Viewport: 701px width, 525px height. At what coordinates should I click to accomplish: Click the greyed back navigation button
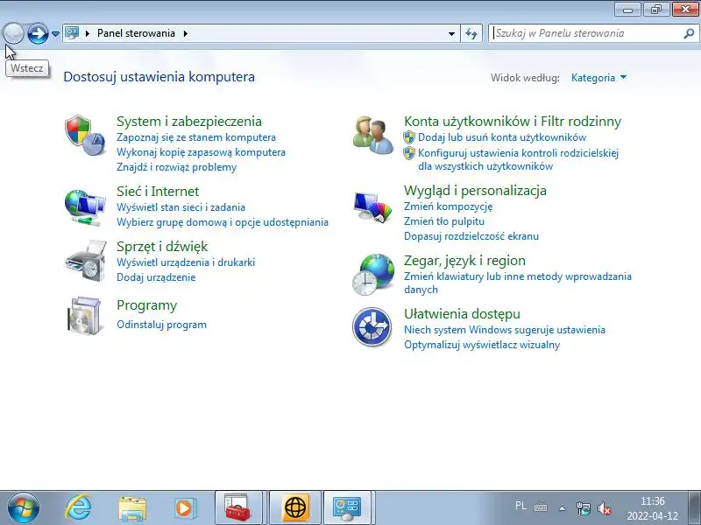pyautogui.click(x=13, y=33)
